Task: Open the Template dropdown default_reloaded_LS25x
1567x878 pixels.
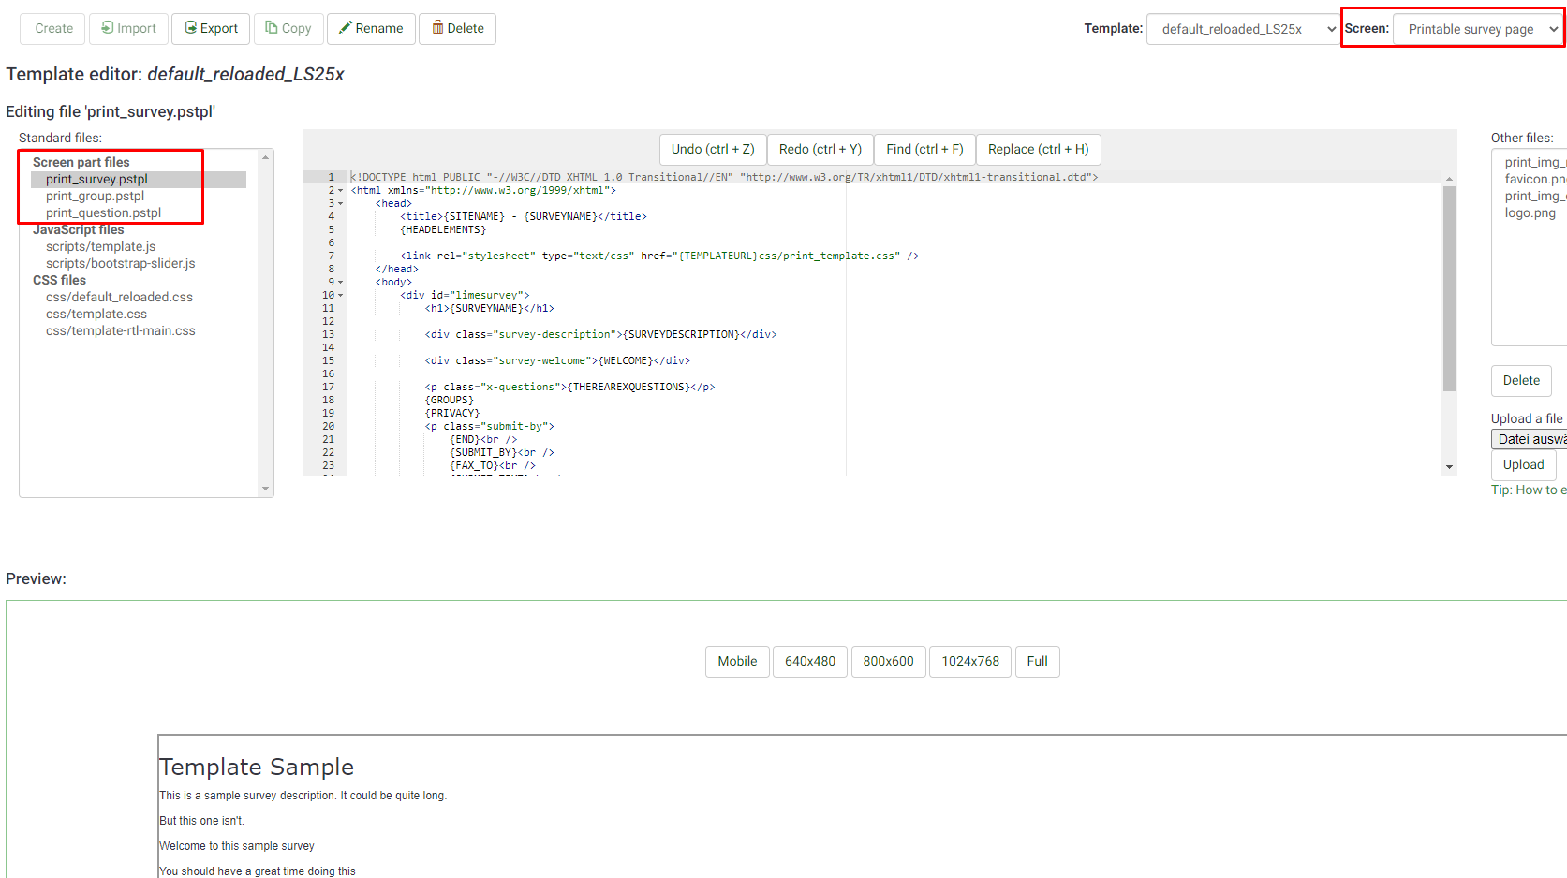Action: (x=1244, y=29)
